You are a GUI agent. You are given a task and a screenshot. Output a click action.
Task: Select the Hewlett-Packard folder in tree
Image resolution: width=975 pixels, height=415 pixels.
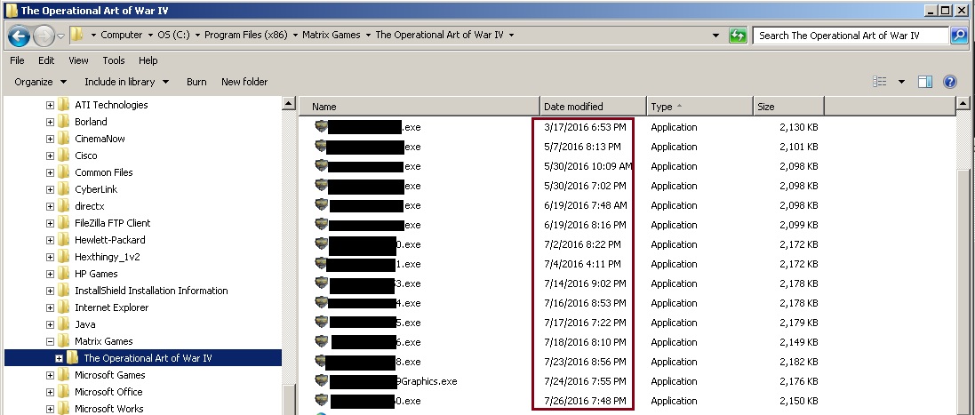[110, 240]
